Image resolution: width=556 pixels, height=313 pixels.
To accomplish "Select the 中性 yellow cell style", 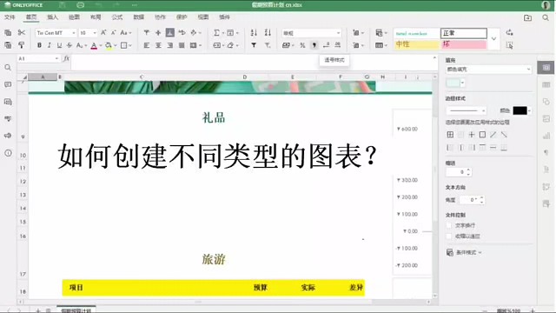I will pos(416,44).
